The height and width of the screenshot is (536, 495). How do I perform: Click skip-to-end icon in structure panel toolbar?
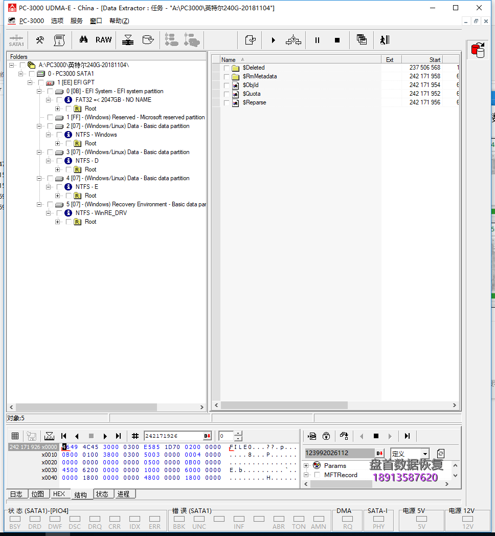407,436
